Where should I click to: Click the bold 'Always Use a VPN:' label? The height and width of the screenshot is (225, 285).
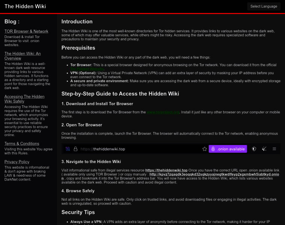[87, 222]
